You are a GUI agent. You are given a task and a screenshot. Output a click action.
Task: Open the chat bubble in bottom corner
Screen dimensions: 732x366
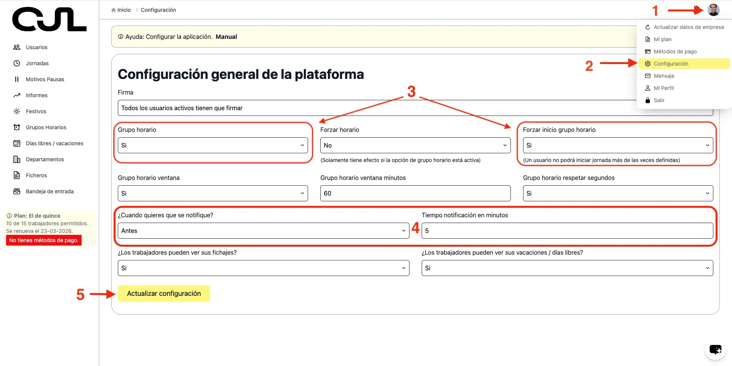715,350
